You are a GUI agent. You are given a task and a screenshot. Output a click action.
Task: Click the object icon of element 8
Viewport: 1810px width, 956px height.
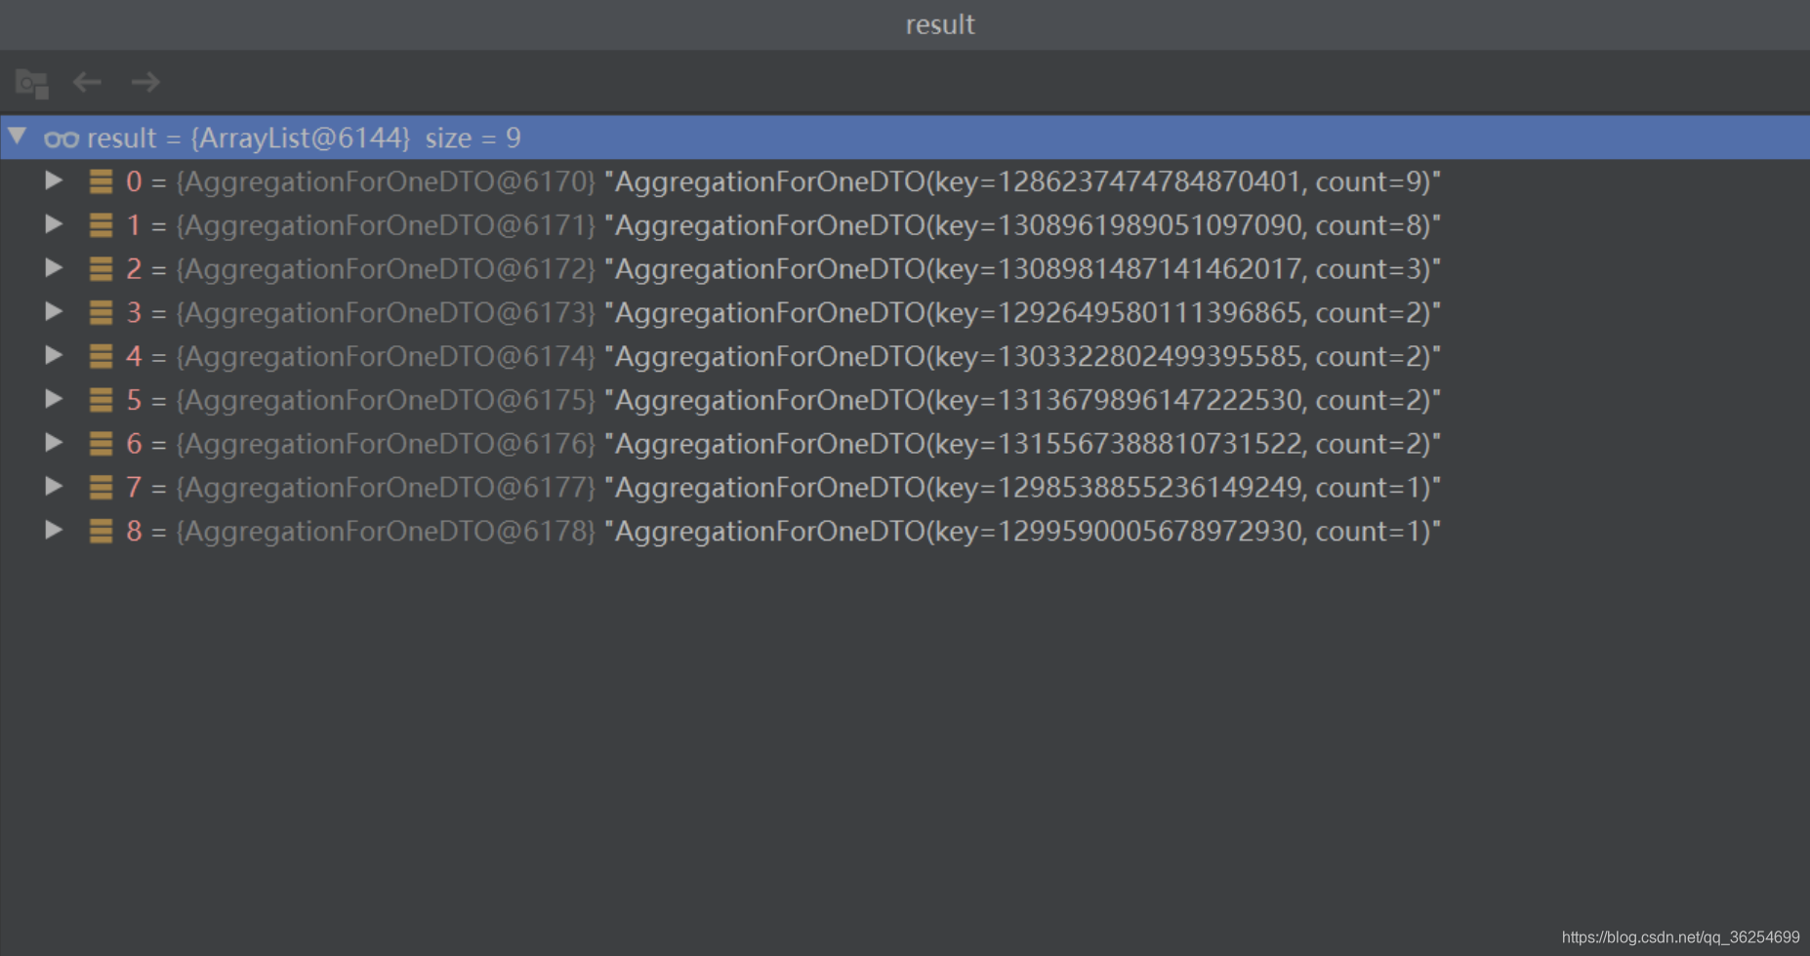point(101,531)
